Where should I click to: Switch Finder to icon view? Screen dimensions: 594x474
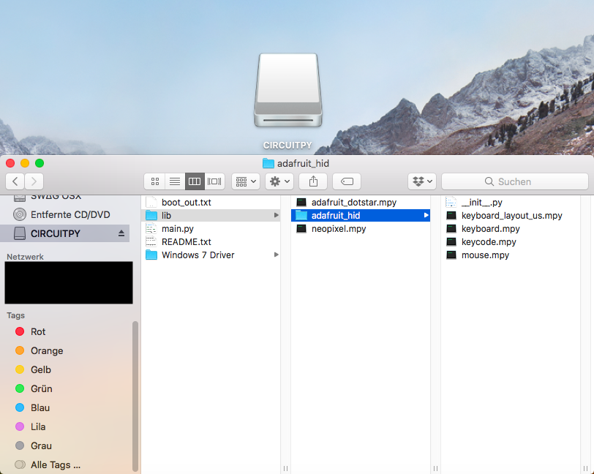click(x=155, y=181)
